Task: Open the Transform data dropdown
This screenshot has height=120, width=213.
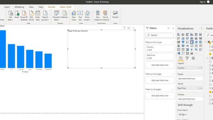Action: pyautogui.click(x=57, y=16)
